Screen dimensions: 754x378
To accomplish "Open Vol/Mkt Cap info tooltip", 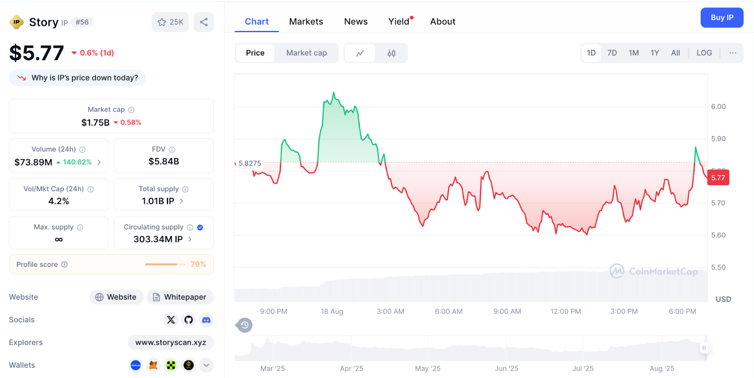I will point(90,189).
